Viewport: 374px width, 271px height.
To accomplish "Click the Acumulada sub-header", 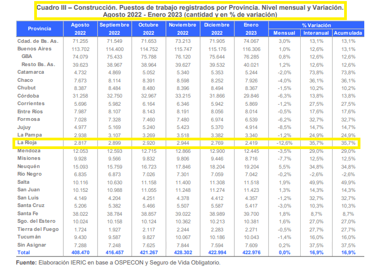I will [348, 33].
